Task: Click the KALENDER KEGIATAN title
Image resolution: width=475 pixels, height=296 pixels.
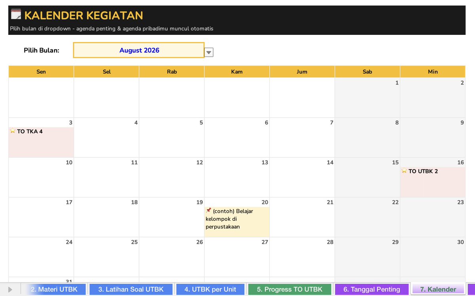Action: [x=84, y=15]
